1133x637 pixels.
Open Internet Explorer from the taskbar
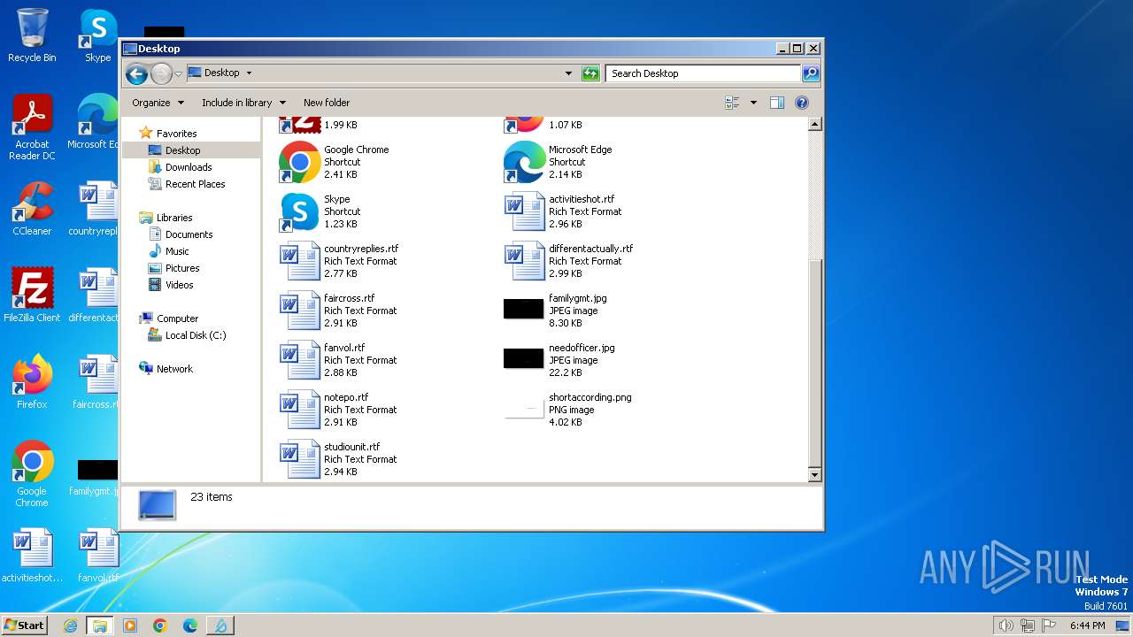(x=71, y=625)
